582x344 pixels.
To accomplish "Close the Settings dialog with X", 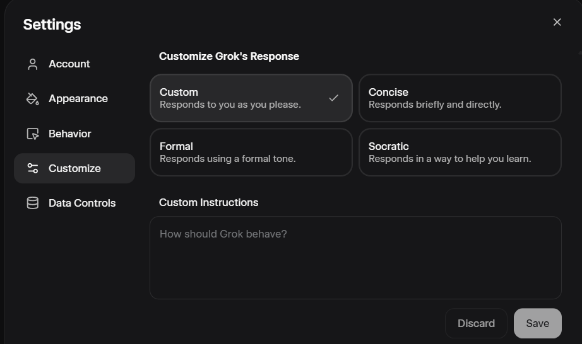I will click(x=557, y=22).
